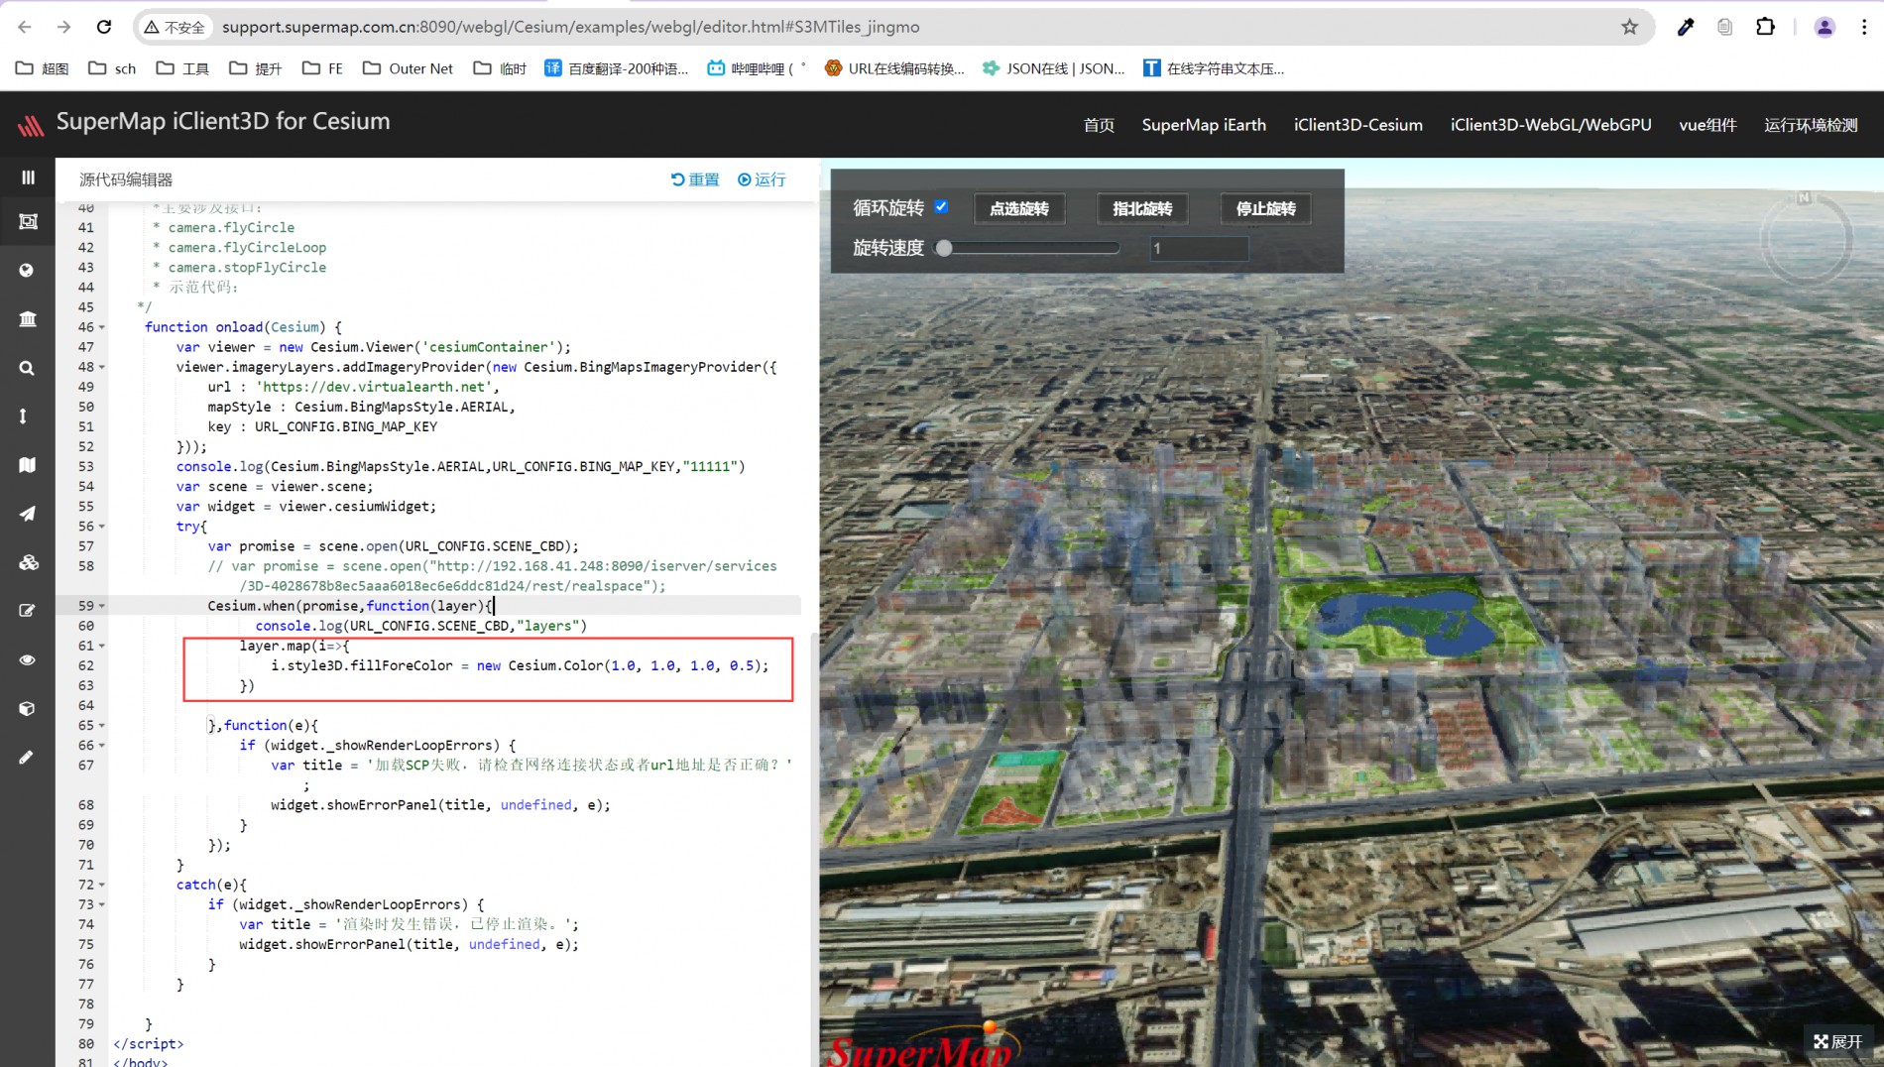The image size is (1884, 1067).
Task: Toggle the 循环旋转 checkbox
Action: point(941,206)
